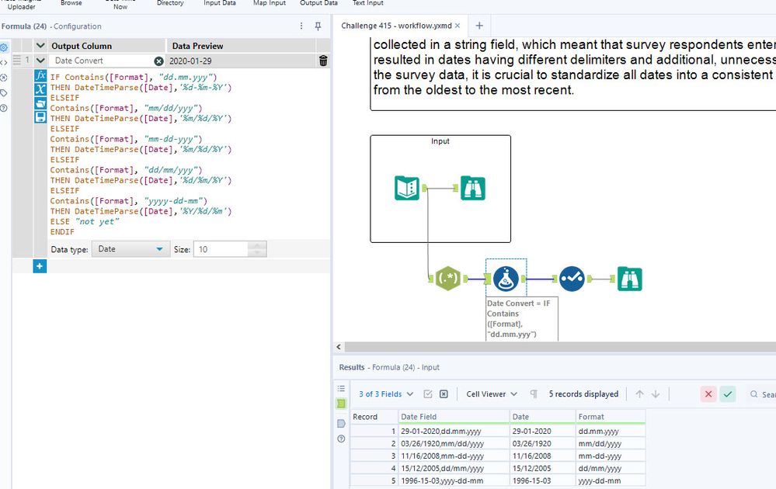Click the horizontal canvas scrollbar
776x489 pixels.
point(560,347)
